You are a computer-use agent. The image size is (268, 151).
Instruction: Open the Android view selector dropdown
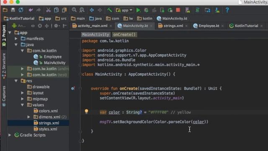pyautogui.click(x=19, y=26)
